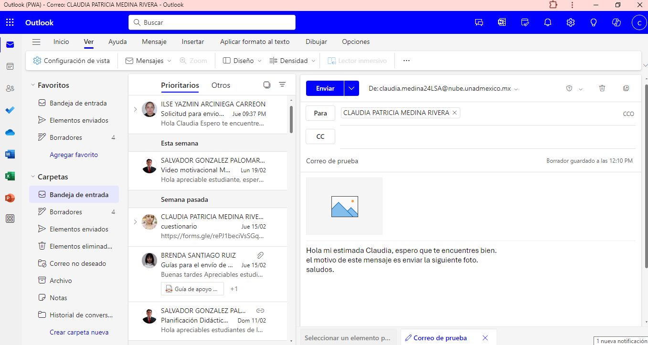Open Copilot from the top bar

(616, 22)
